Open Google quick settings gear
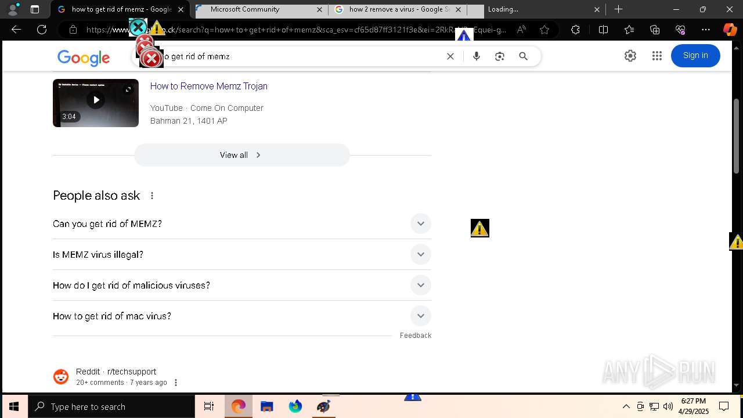The height and width of the screenshot is (418, 743). tap(630, 56)
